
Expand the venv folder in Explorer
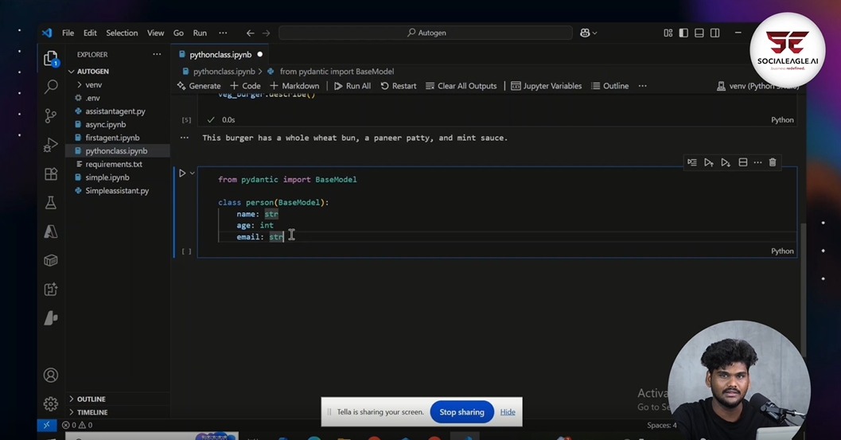pyautogui.click(x=93, y=84)
